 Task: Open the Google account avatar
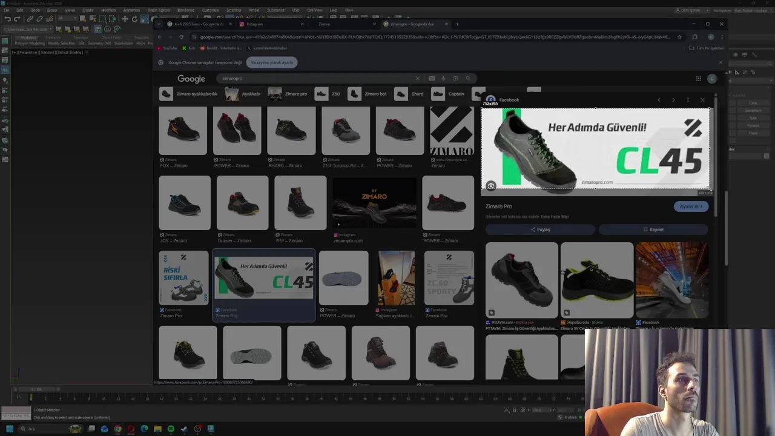click(711, 79)
